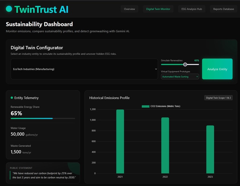Open the Automated Waste Sorting prototype dropdown
The image size is (240, 186).
180,77
